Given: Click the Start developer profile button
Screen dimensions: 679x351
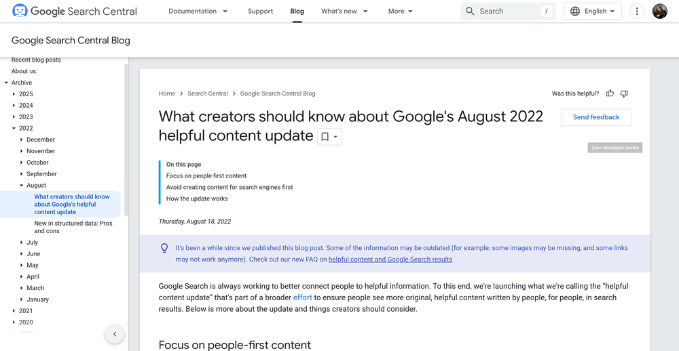Looking at the screenshot, I should click(x=615, y=148).
